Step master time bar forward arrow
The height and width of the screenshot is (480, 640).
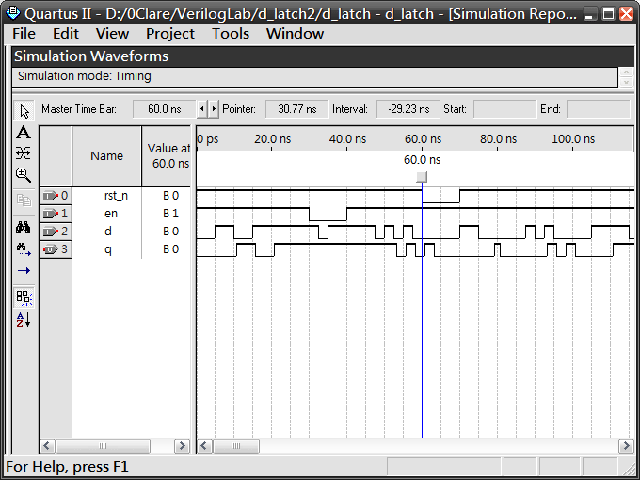click(214, 109)
